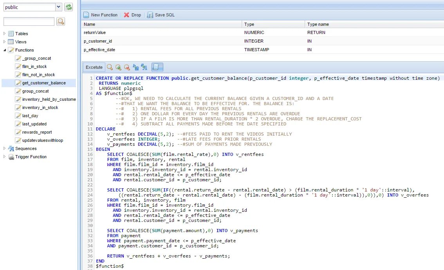Expand the Tables tree node
This screenshot has height=270, width=444.
[4, 33]
